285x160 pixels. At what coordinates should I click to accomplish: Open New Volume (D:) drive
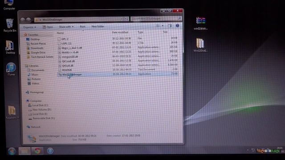pyautogui.click(x=40, y=110)
